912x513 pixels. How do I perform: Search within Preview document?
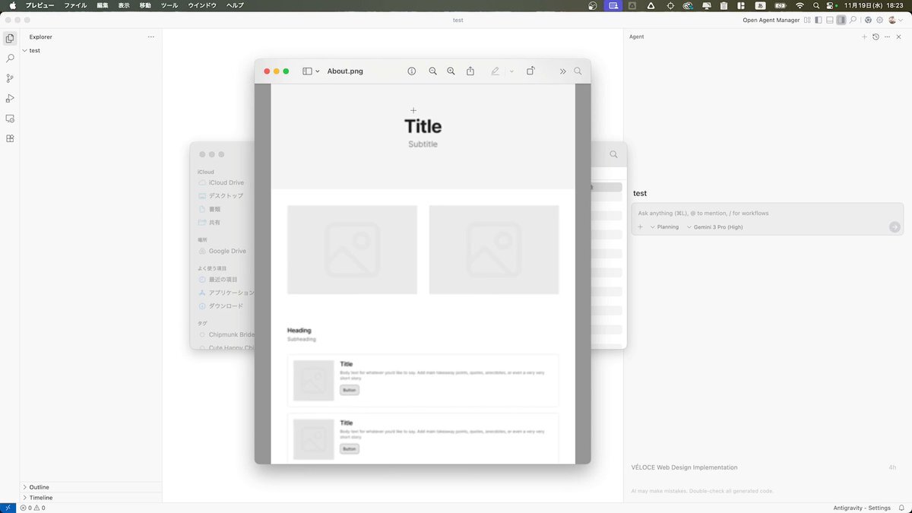coord(578,71)
